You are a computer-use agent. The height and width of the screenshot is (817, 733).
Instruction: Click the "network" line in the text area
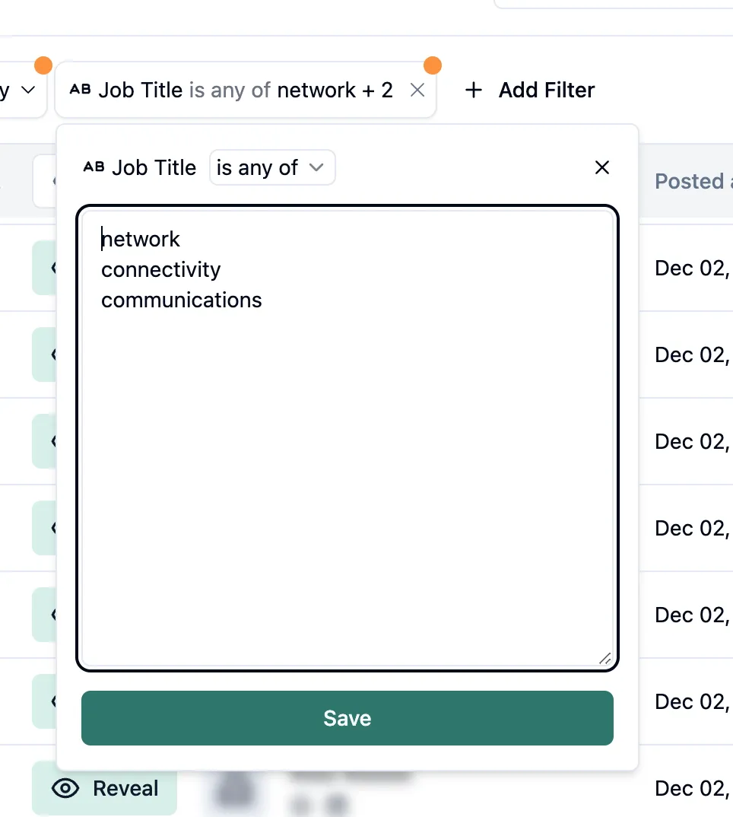click(141, 240)
